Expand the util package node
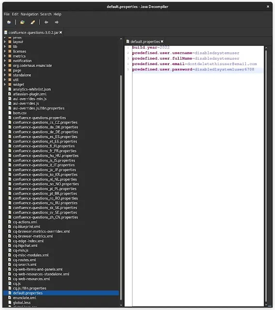This screenshot has height=310, width=275. (x=5, y=80)
